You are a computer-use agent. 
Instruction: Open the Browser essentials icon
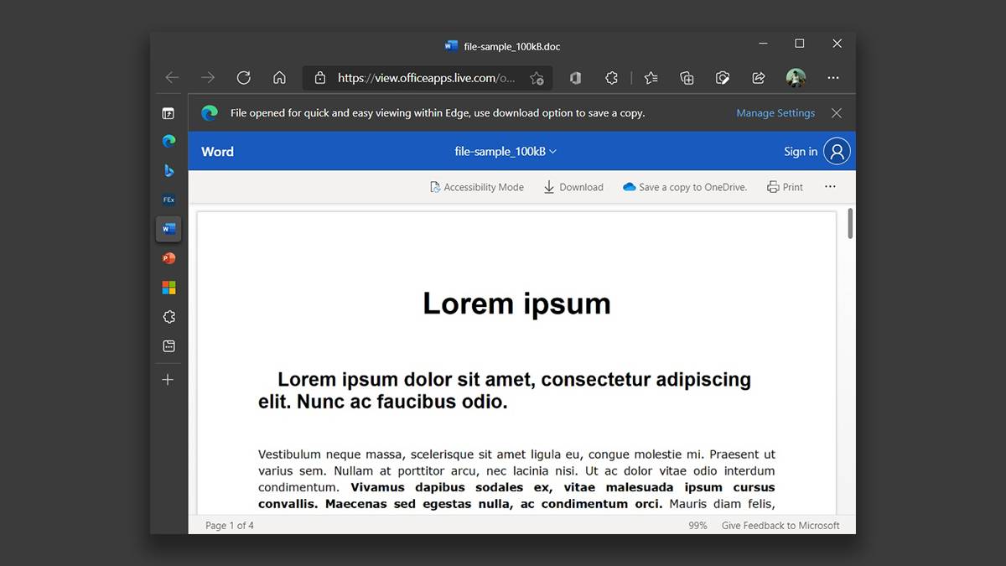pos(723,78)
